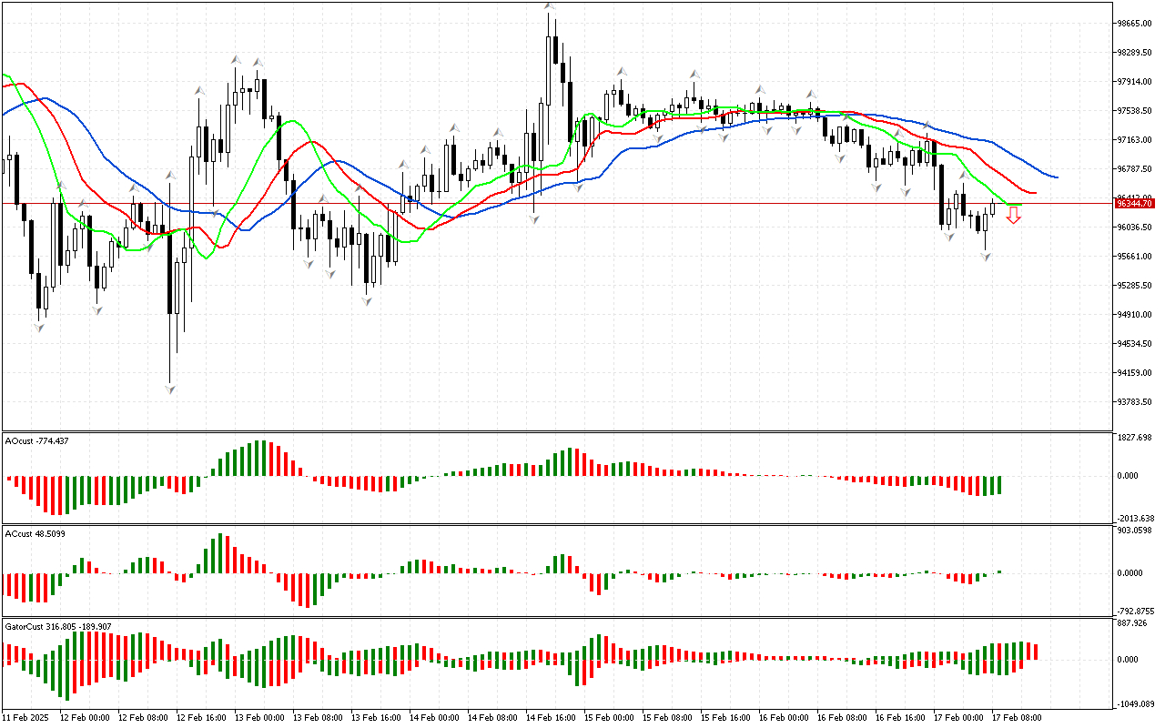This screenshot has height=728, width=1165.
Task: Click the 12 Feb 08:00 time label
Action: click(143, 718)
